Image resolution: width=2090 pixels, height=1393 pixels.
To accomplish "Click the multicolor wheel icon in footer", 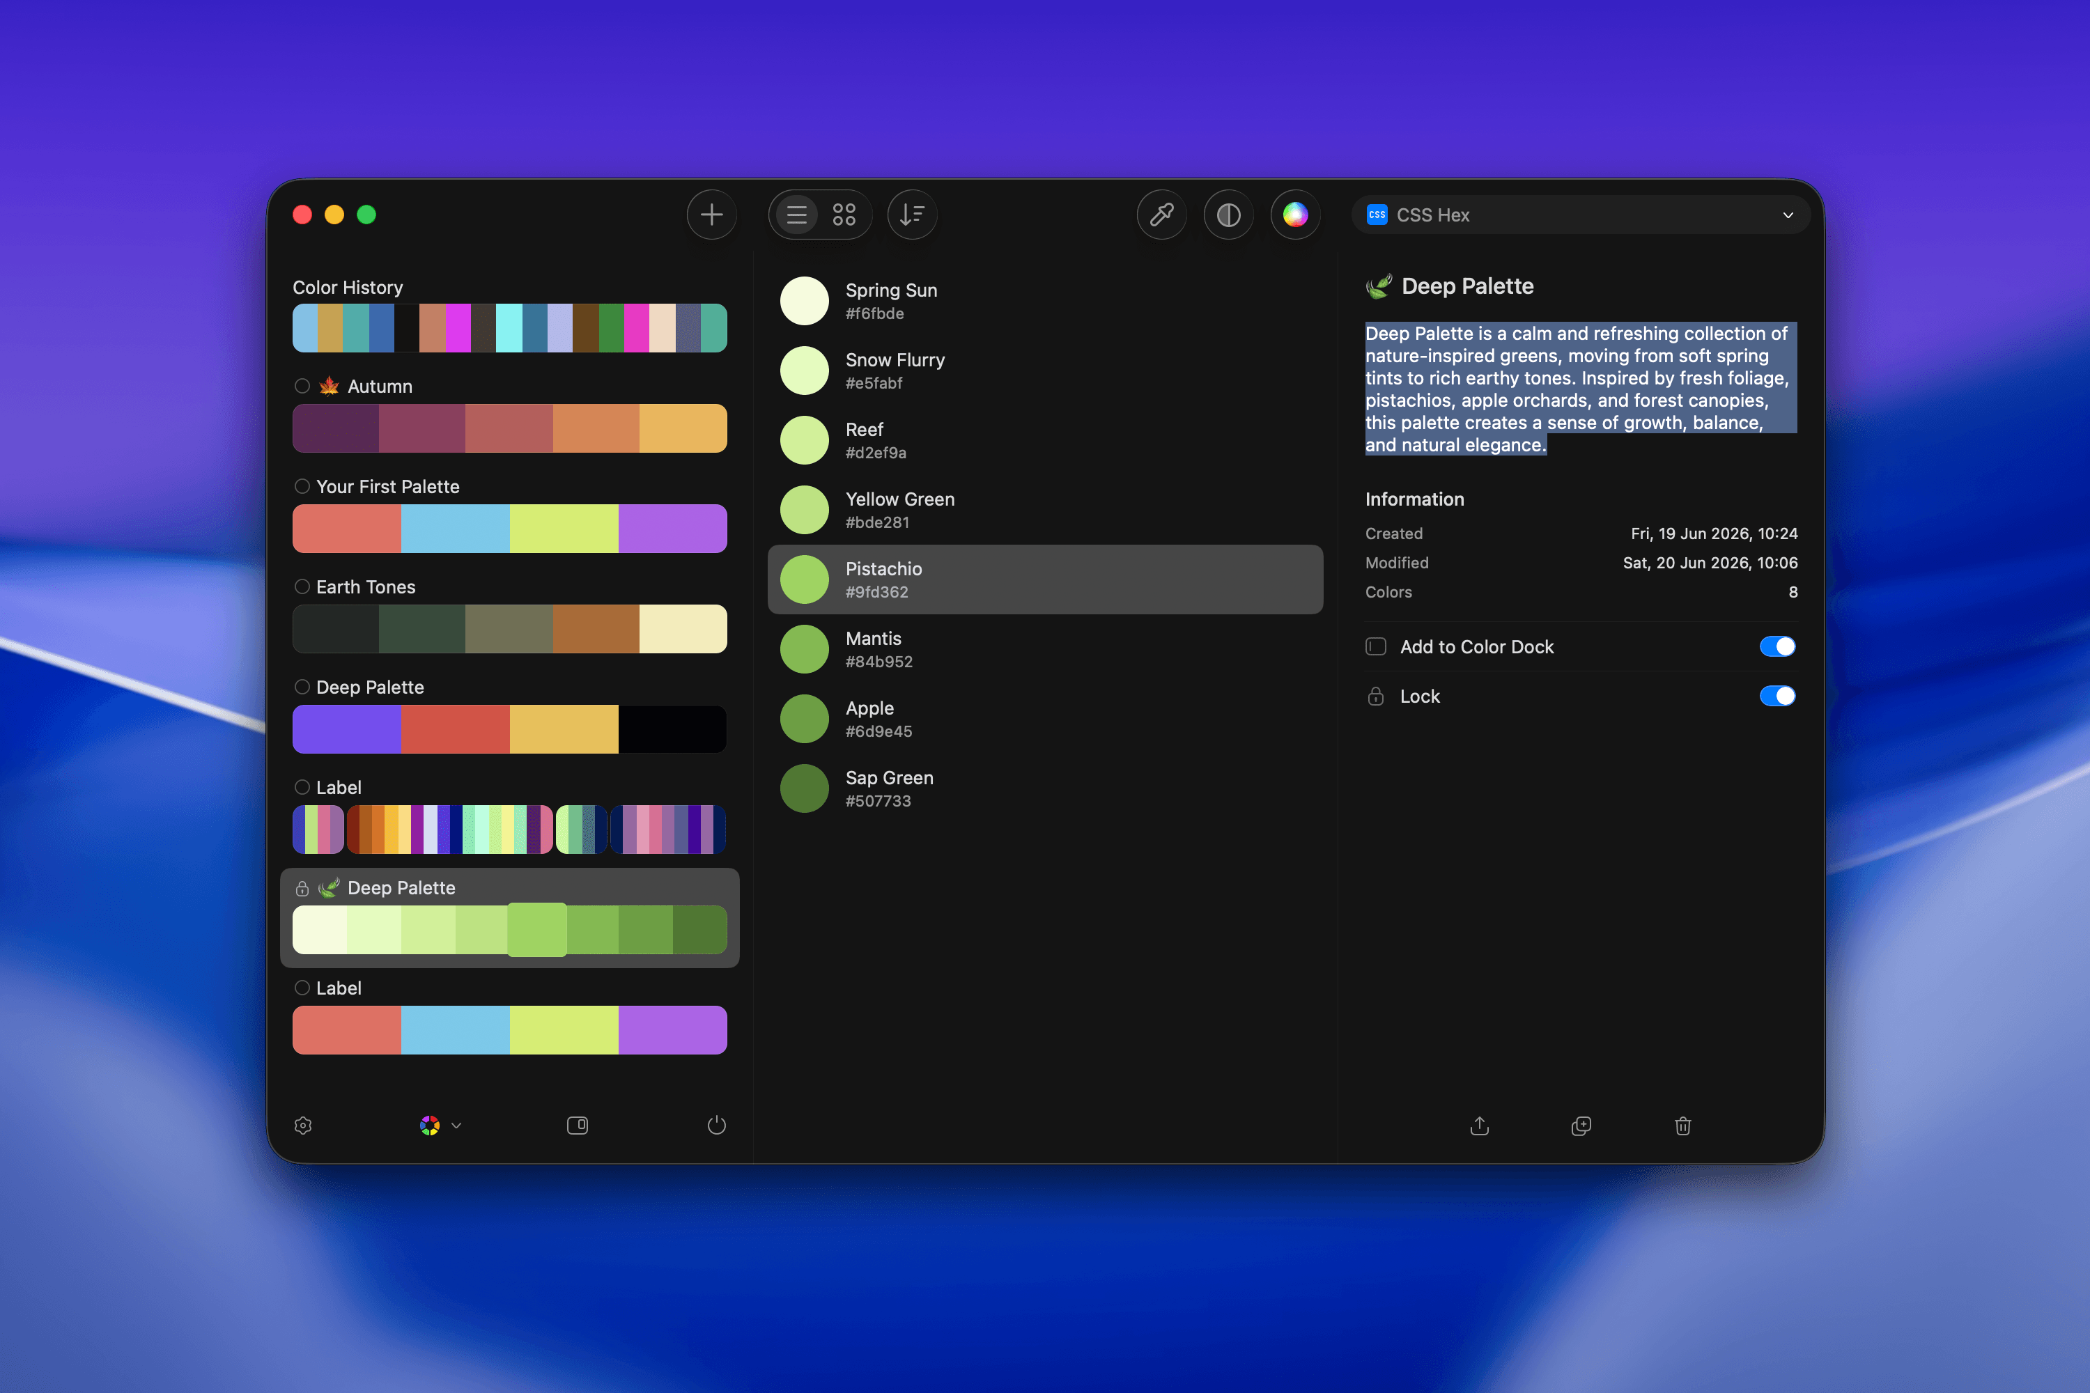I will pos(430,1126).
